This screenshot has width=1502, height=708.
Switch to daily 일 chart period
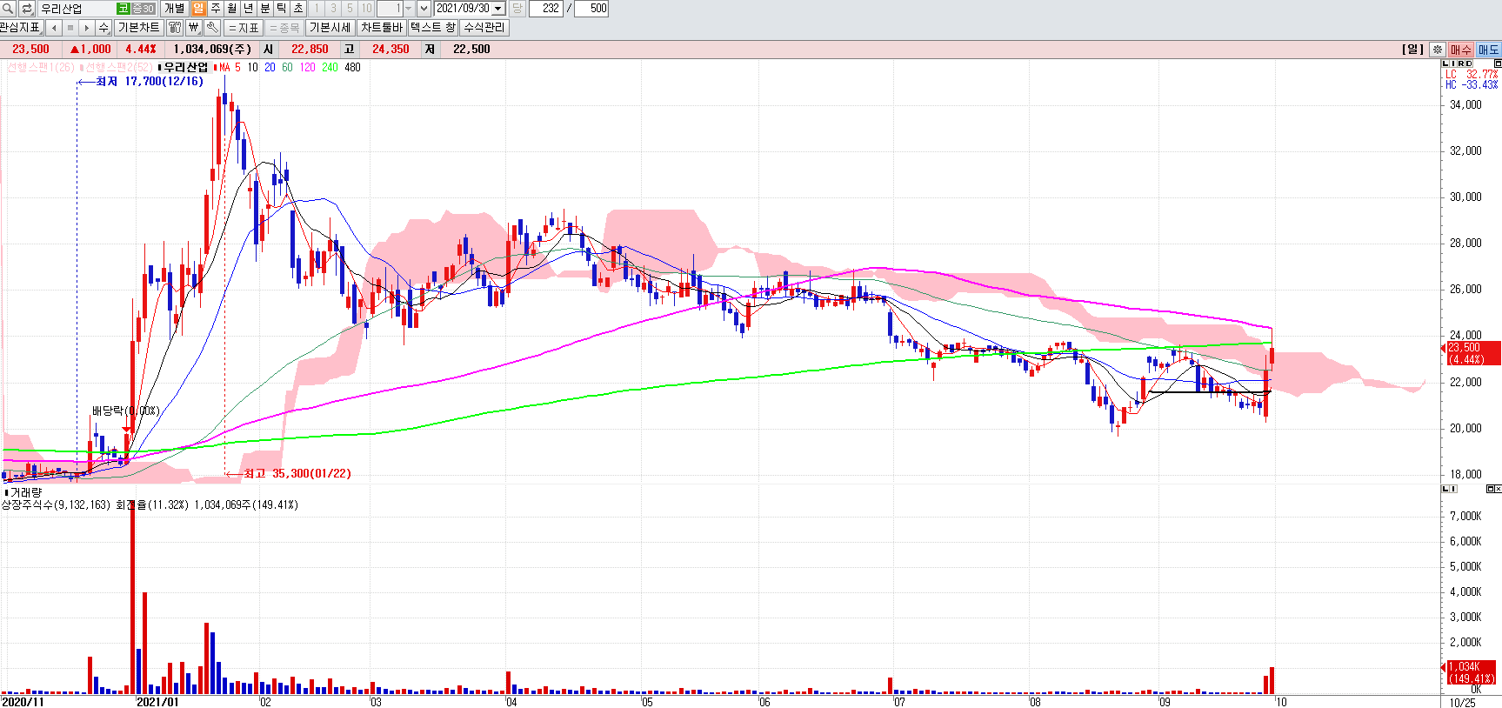[x=198, y=9]
